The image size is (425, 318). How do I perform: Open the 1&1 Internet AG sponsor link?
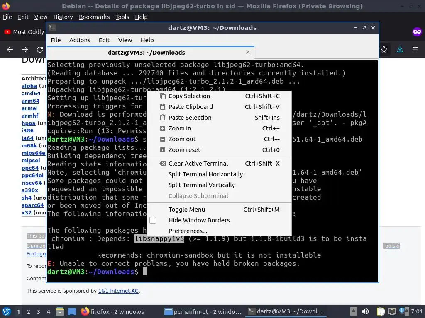click(118, 291)
